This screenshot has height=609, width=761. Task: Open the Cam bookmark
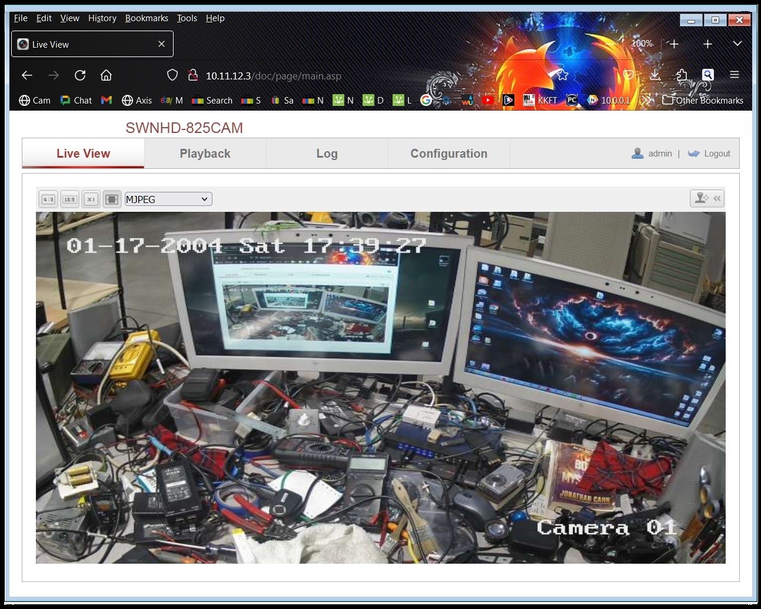click(35, 101)
